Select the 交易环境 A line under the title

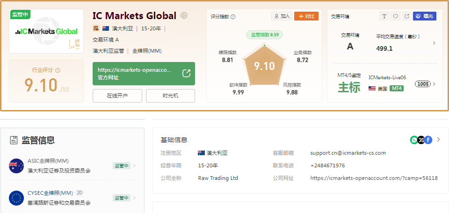click(106, 40)
